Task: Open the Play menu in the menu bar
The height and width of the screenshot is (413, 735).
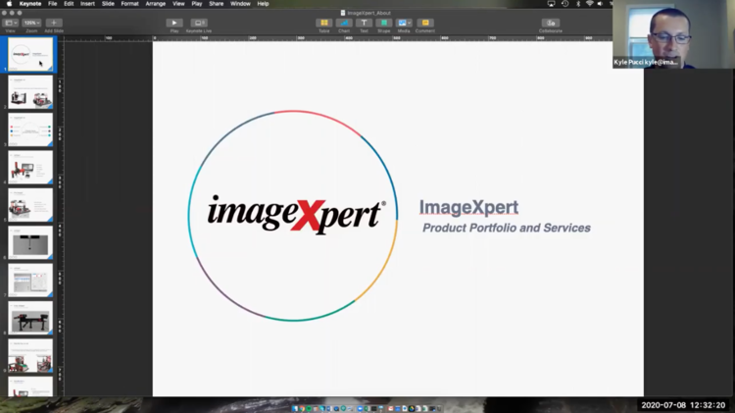Action: [196, 4]
